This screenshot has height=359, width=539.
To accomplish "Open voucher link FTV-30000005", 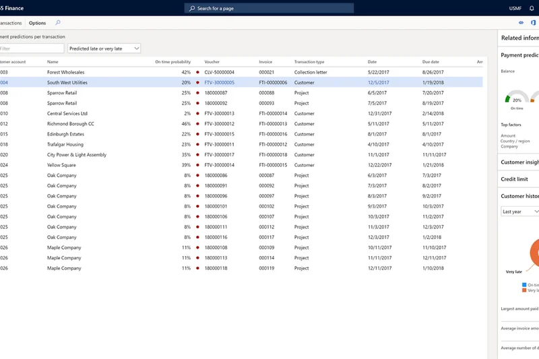I will coord(220,82).
